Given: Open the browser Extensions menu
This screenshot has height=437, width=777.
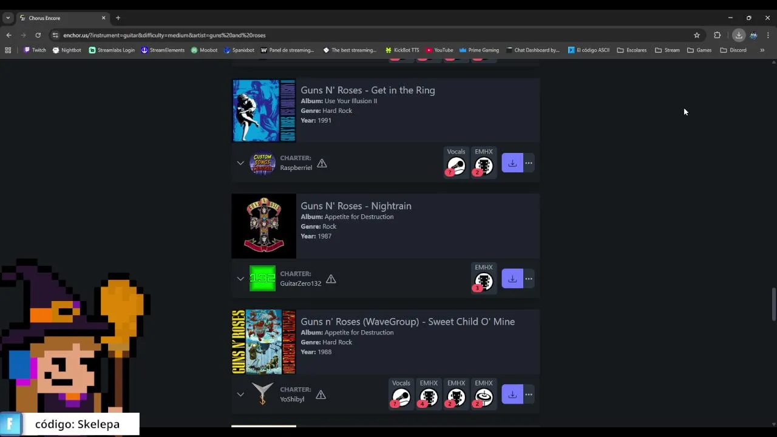Looking at the screenshot, I should [x=717, y=35].
